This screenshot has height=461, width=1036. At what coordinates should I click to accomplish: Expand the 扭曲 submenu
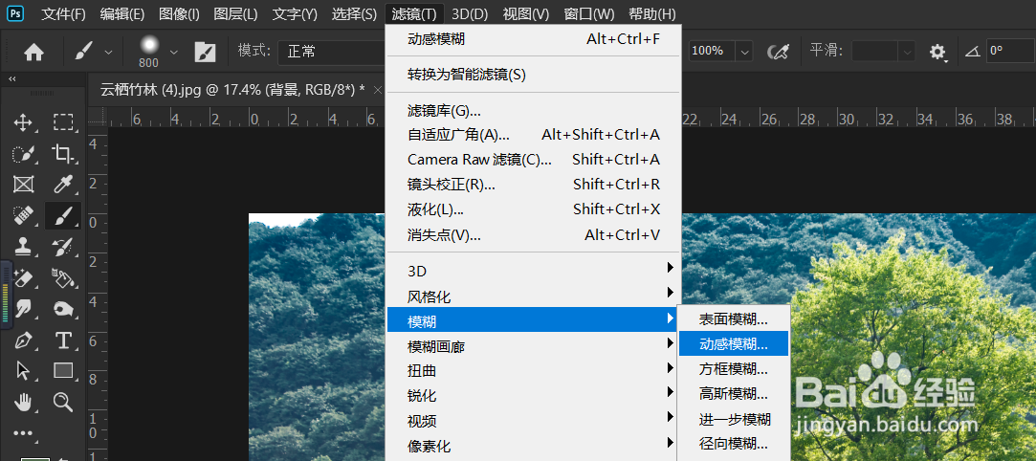(x=533, y=371)
